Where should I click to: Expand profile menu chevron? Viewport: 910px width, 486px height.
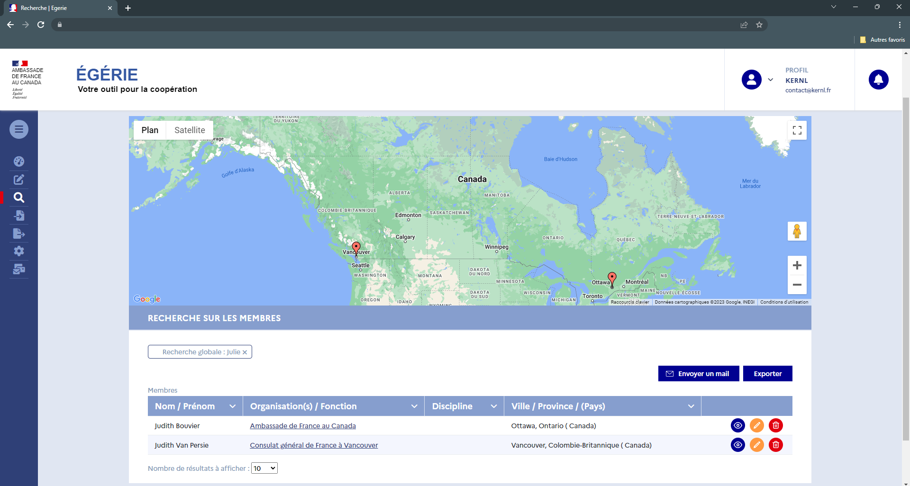(x=771, y=80)
